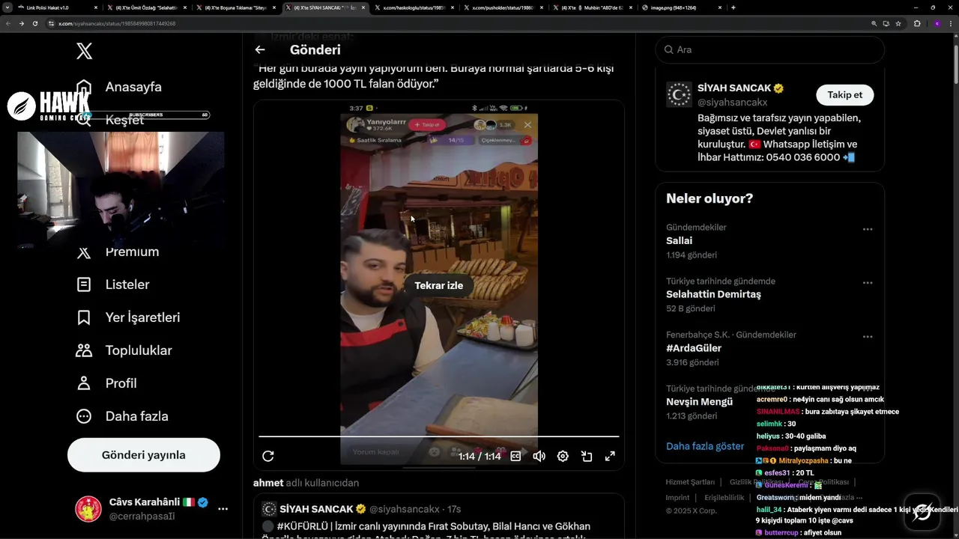Image resolution: width=959 pixels, height=539 pixels.
Task: Click the page vertical scrollbar
Action: (x=955, y=64)
